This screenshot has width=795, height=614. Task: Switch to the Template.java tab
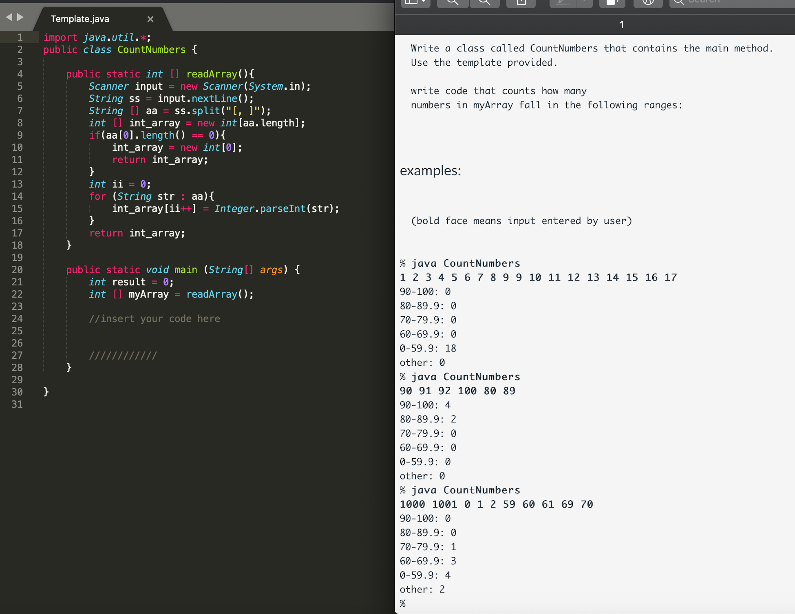pyautogui.click(x=79, y=19)
